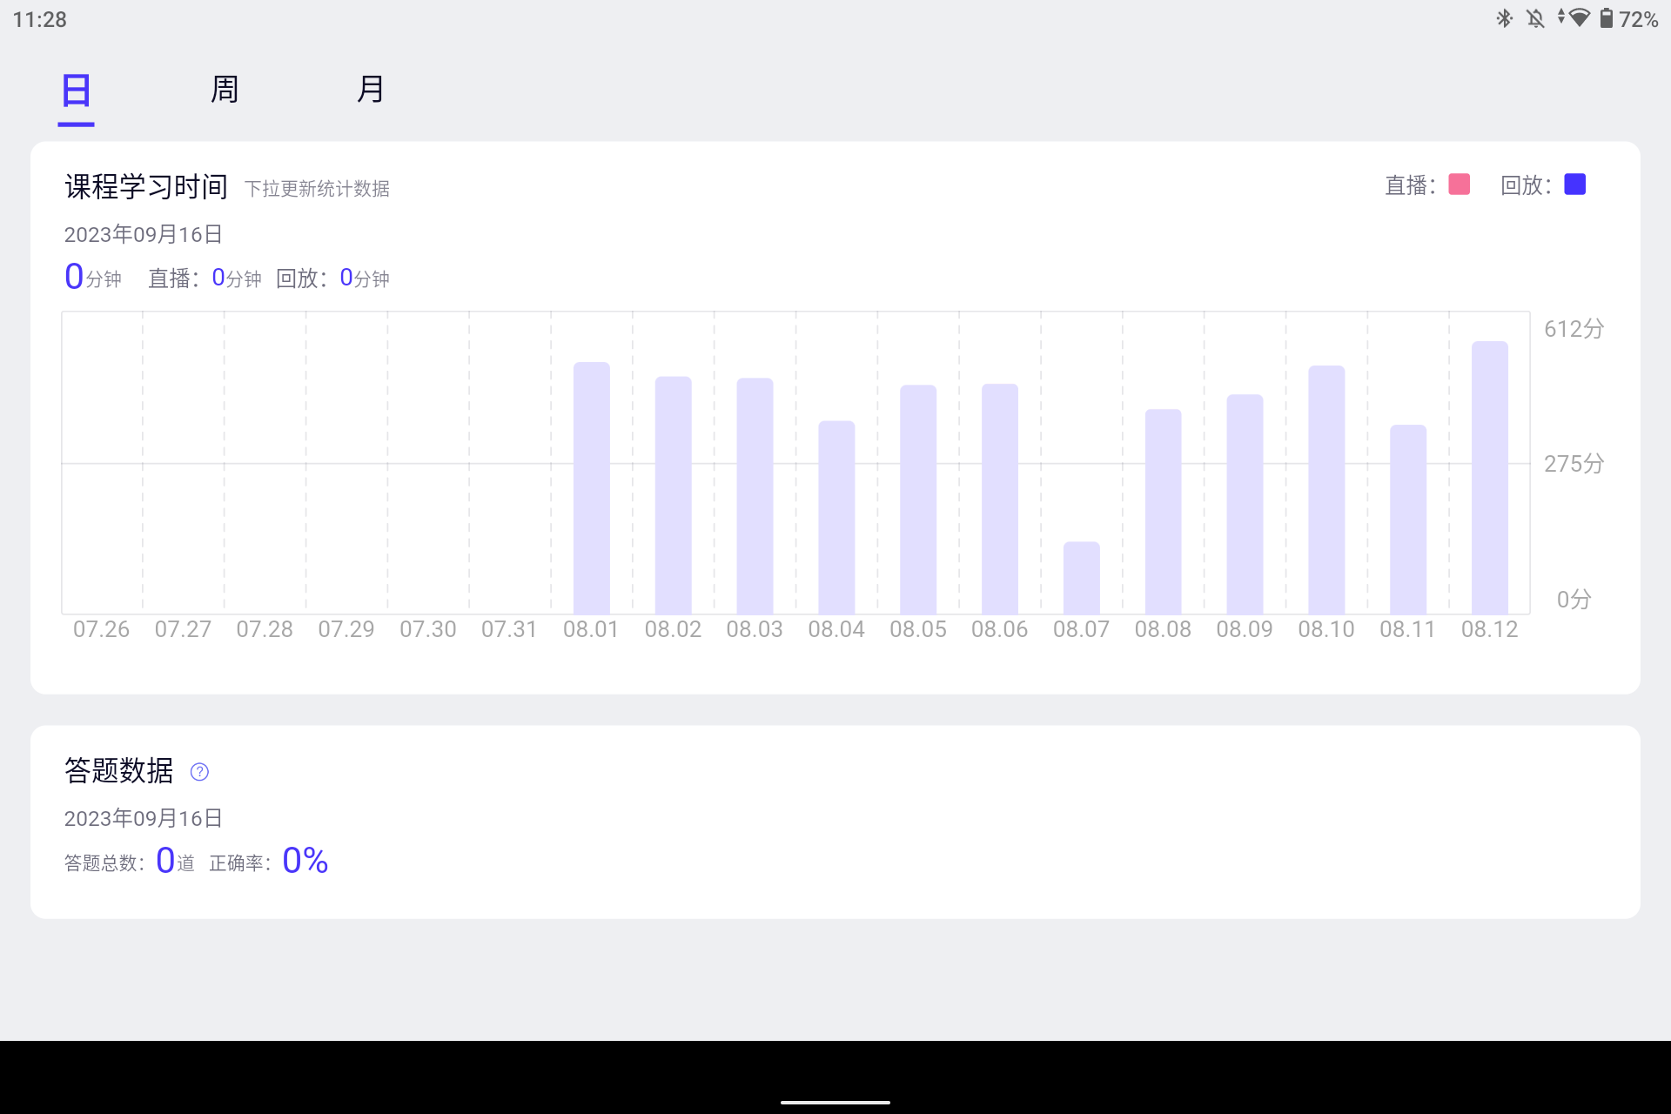Click the 直播: 0分钟 value
Image resolution: width=1671 pixels, height=1114 pixels.
[x=205, y=278]
